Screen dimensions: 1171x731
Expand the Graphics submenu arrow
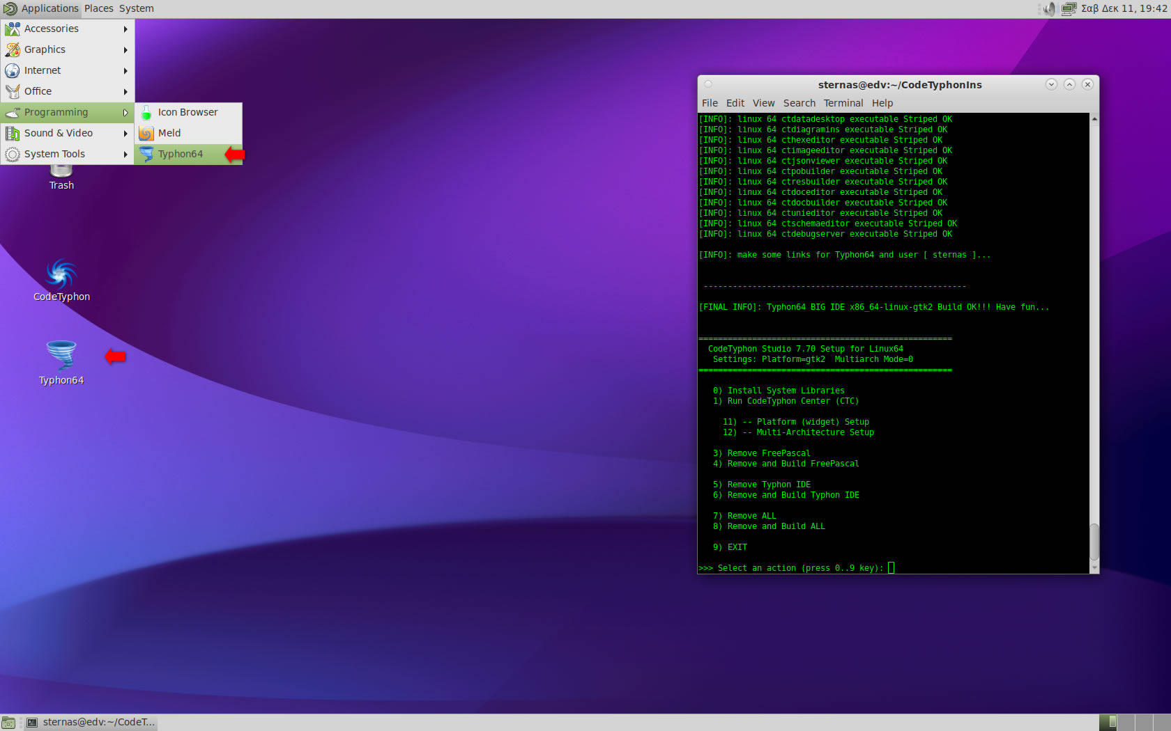(x=125, y=49)
